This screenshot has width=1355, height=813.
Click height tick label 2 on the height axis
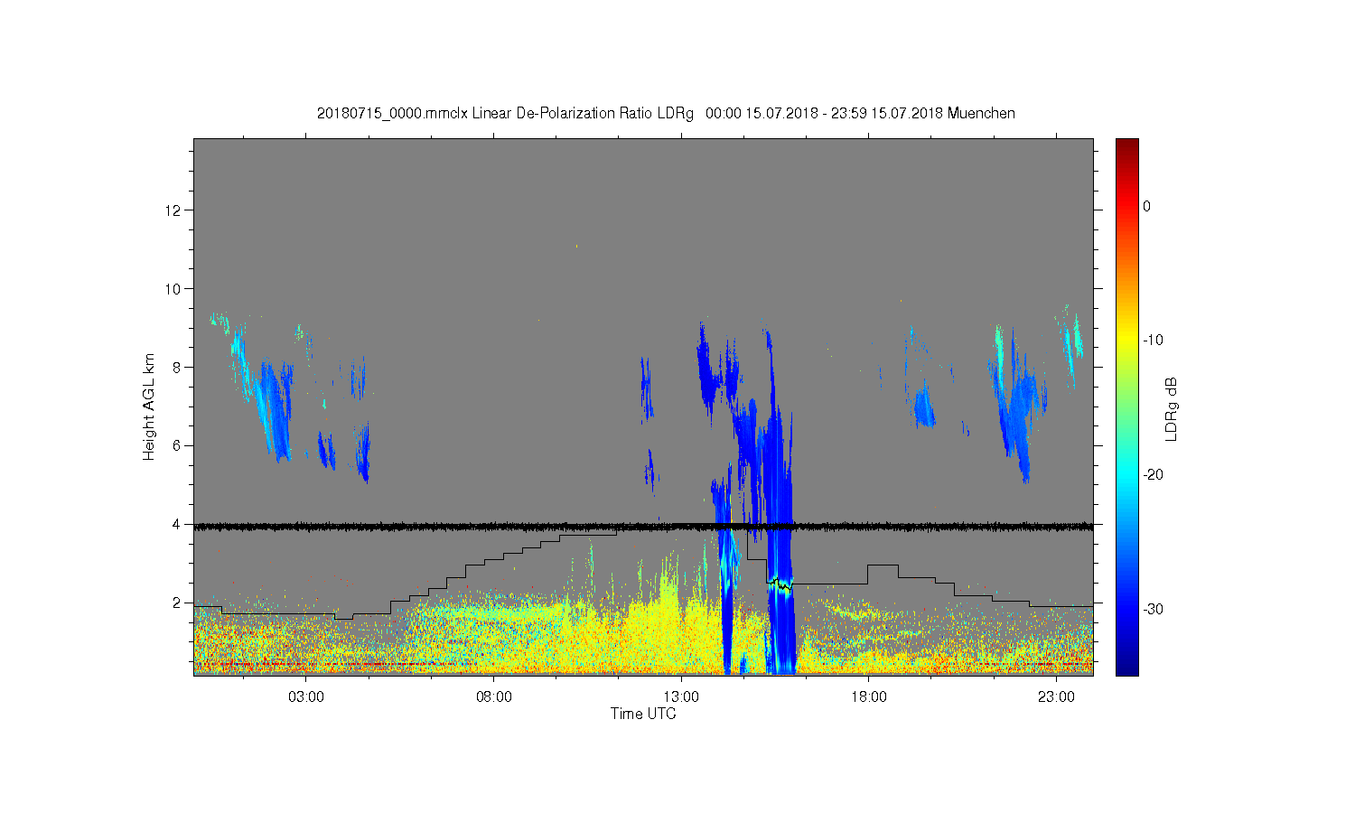[176, 603]
